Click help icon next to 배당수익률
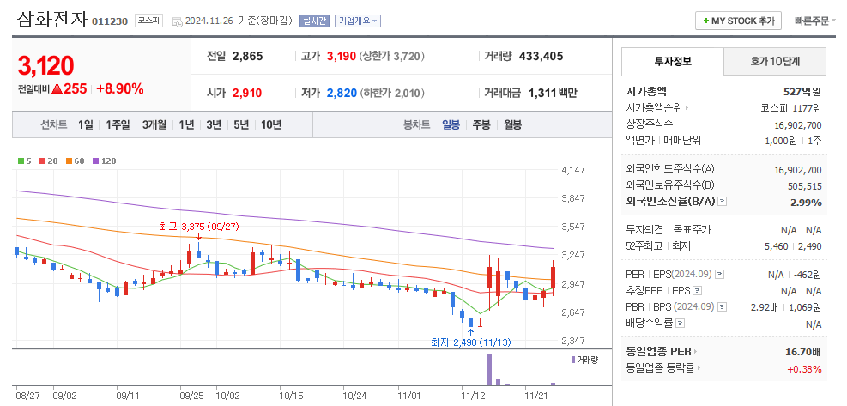 [680, 324]
